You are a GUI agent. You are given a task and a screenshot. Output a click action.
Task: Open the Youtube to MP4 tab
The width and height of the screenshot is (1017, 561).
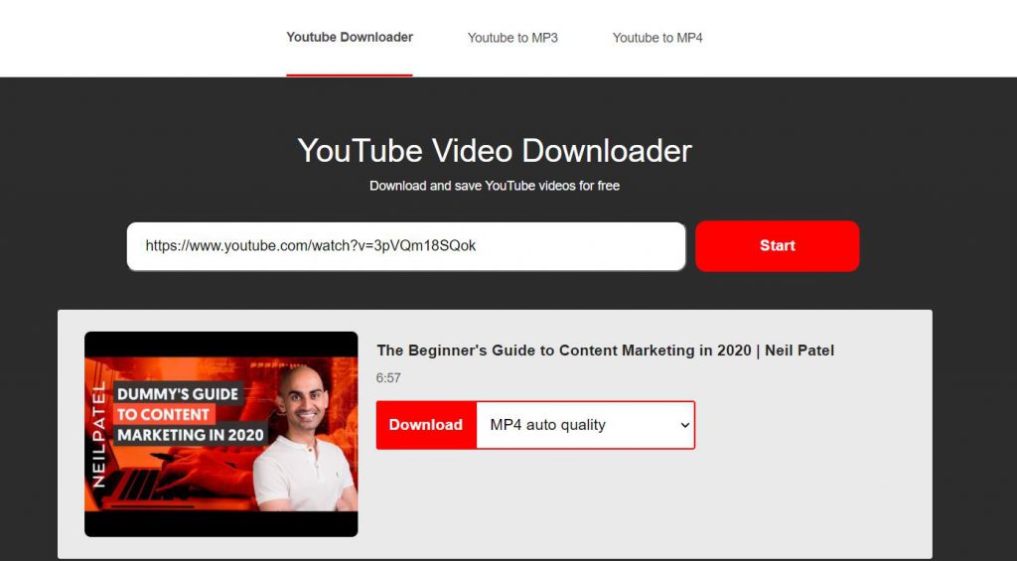tap(657, 38)
